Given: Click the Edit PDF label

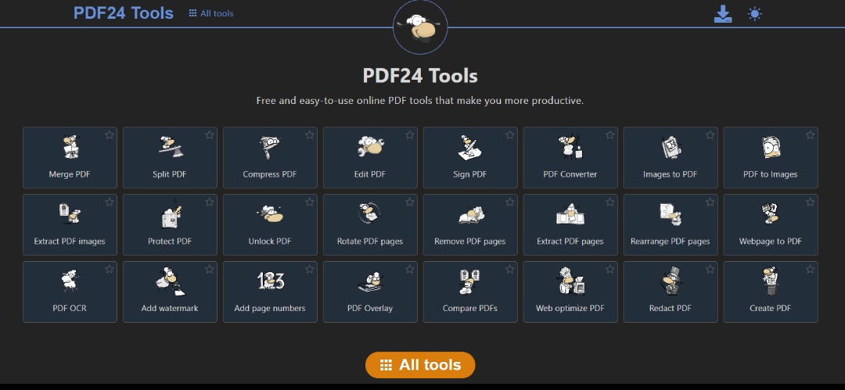Looking at the screenshot, I should coord(370,174).
